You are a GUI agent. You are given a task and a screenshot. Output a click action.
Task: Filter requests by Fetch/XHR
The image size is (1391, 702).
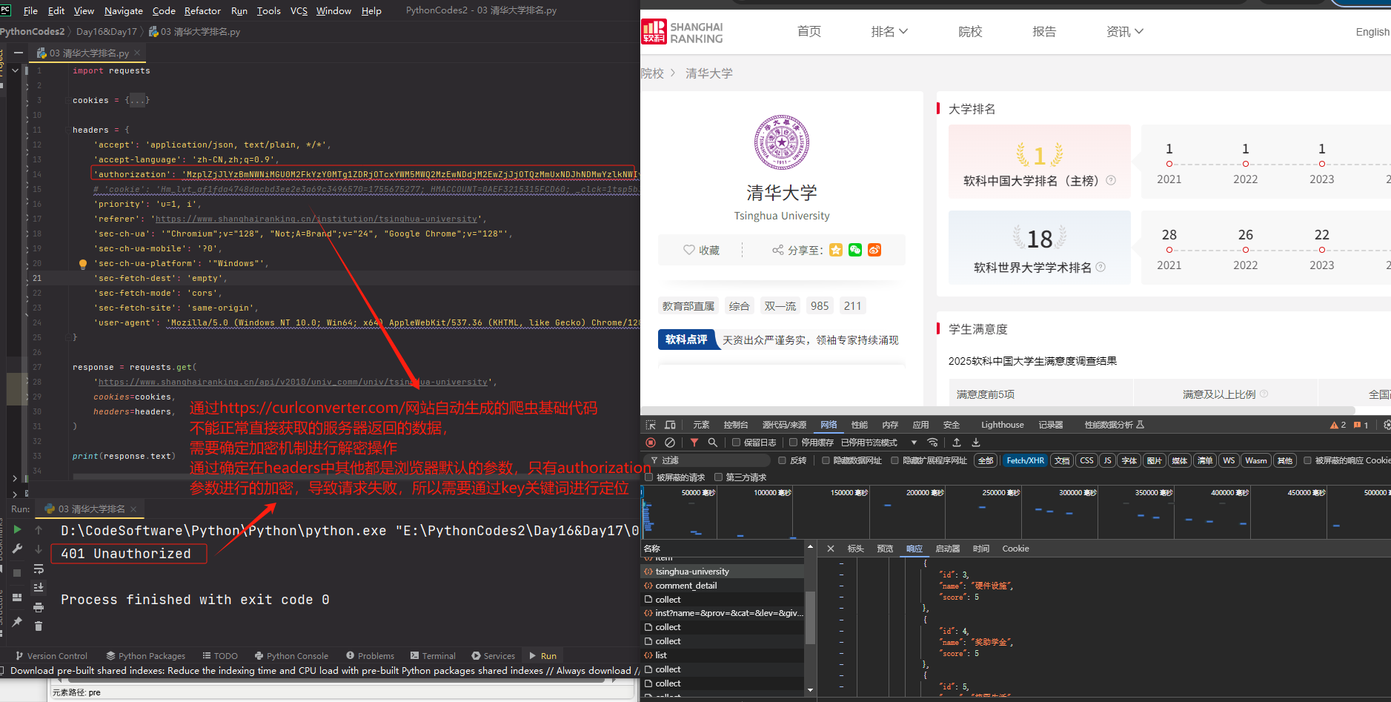[1025, 460]
